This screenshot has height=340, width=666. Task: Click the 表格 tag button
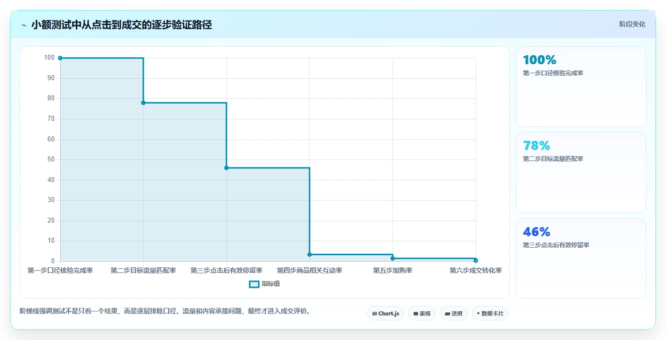coord(422,313)
